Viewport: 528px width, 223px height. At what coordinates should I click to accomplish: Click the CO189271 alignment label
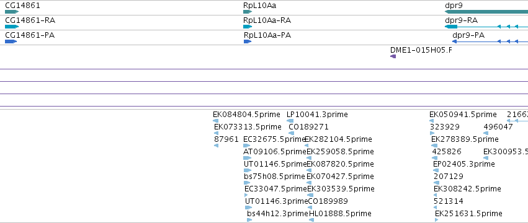308,127
